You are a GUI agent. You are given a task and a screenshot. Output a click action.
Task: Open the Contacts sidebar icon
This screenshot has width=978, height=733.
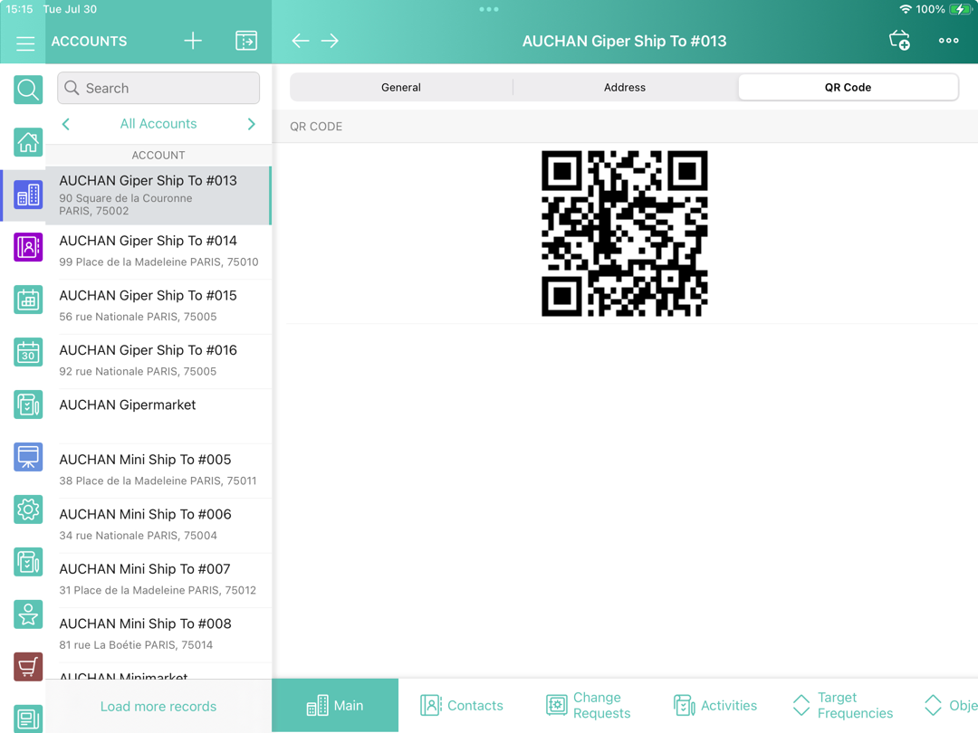(x=27, y=247)
